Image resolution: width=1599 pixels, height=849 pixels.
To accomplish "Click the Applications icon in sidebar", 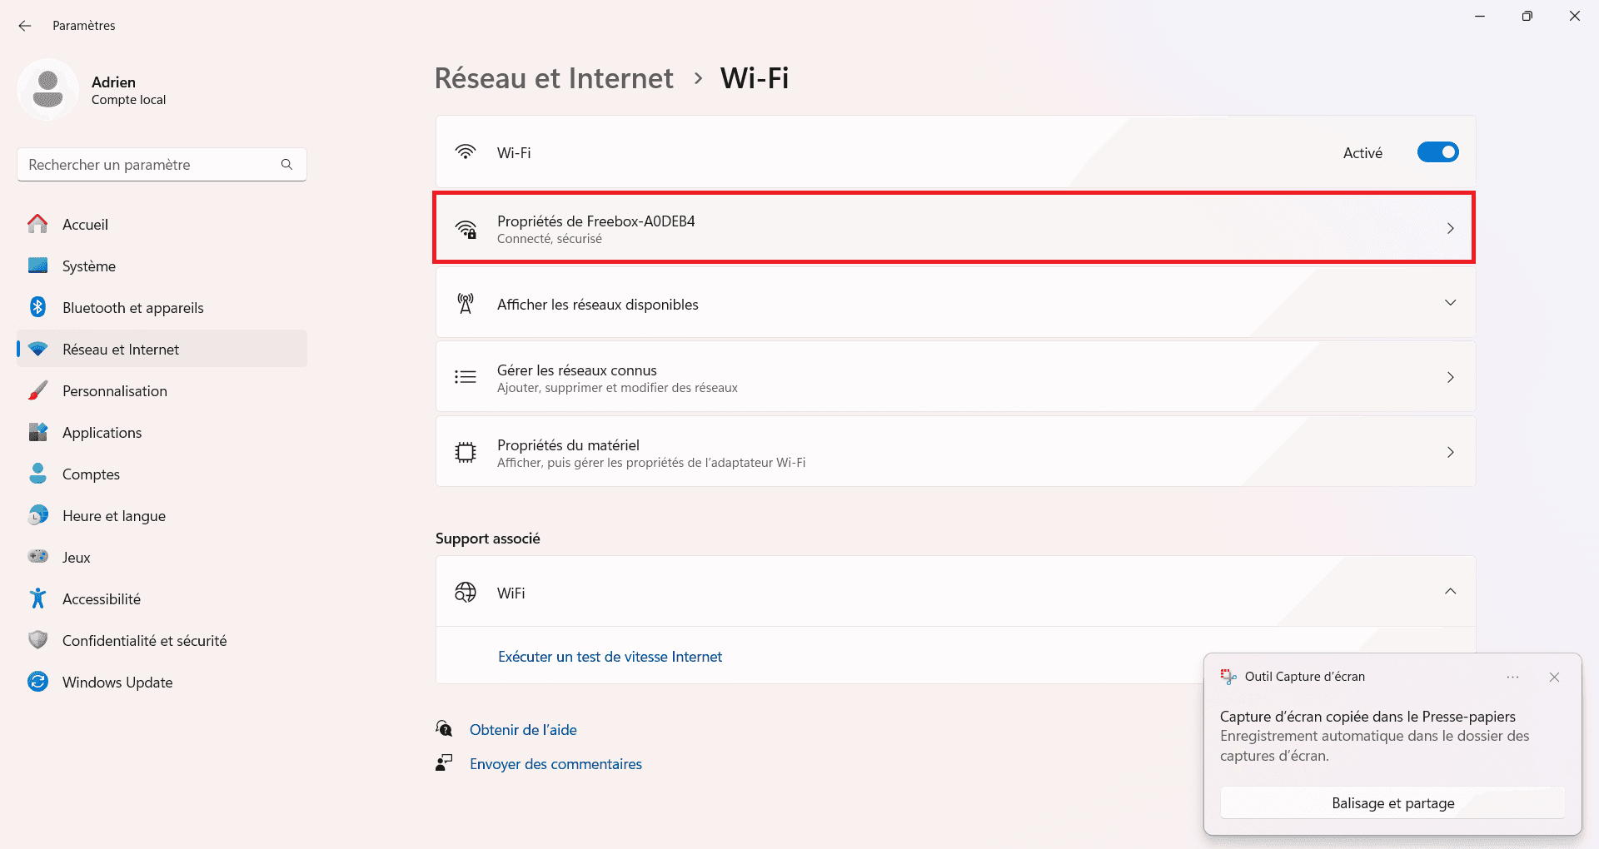I will 37,432.
